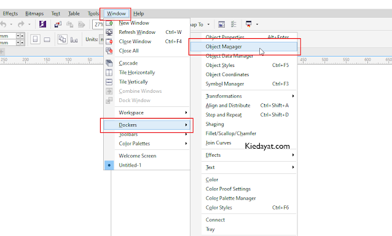The width and height of the screenshot is (392, 236).
Task: Click the Current Page layout icon
Action: pyautogui.click(x=74, y=39)
